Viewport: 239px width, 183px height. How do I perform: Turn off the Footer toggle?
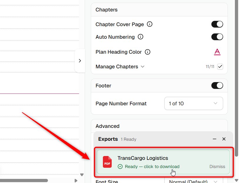(217, 86)
